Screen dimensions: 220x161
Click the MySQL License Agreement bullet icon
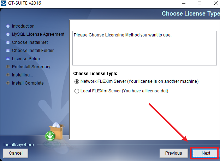pyautogui.click(x=8, y=34)
